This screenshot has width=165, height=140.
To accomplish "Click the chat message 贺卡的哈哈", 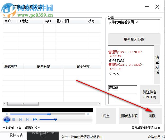I will coord(116,60).
